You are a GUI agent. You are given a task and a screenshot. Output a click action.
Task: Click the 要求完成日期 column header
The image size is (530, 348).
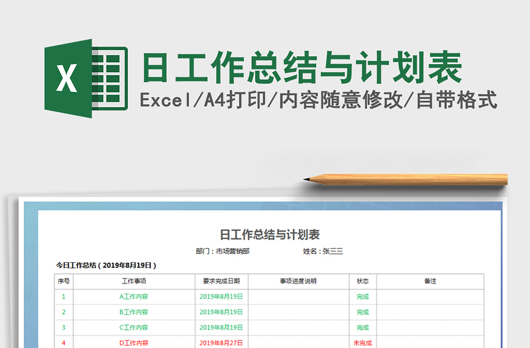pyautogui.click(x=221, y=281)
